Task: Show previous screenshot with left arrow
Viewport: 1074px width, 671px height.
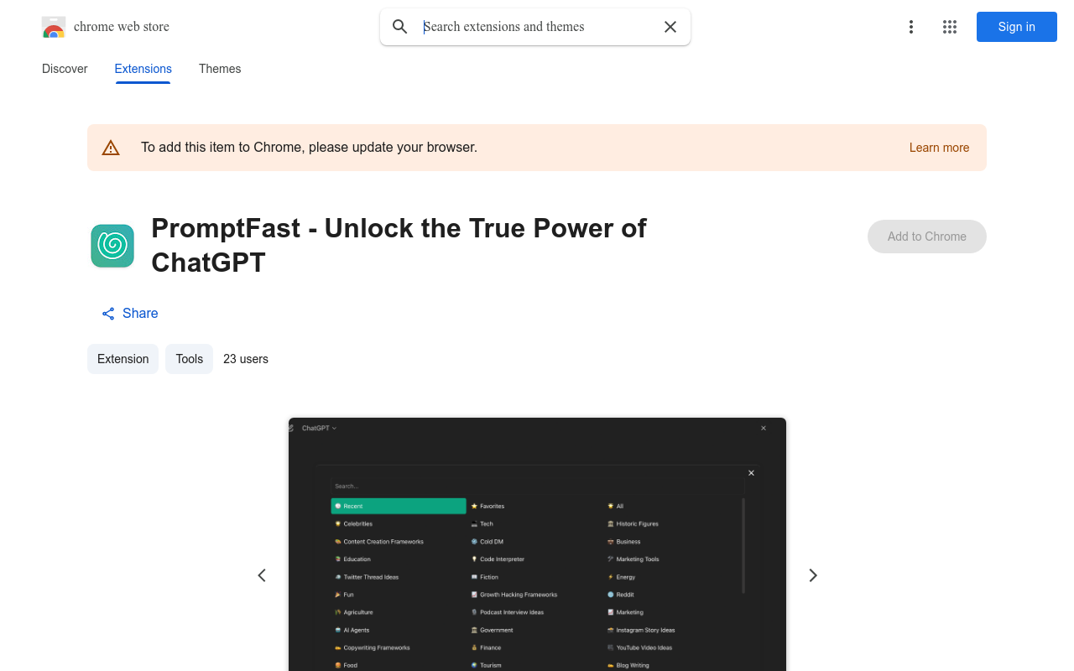Action: tap(262, 575)
